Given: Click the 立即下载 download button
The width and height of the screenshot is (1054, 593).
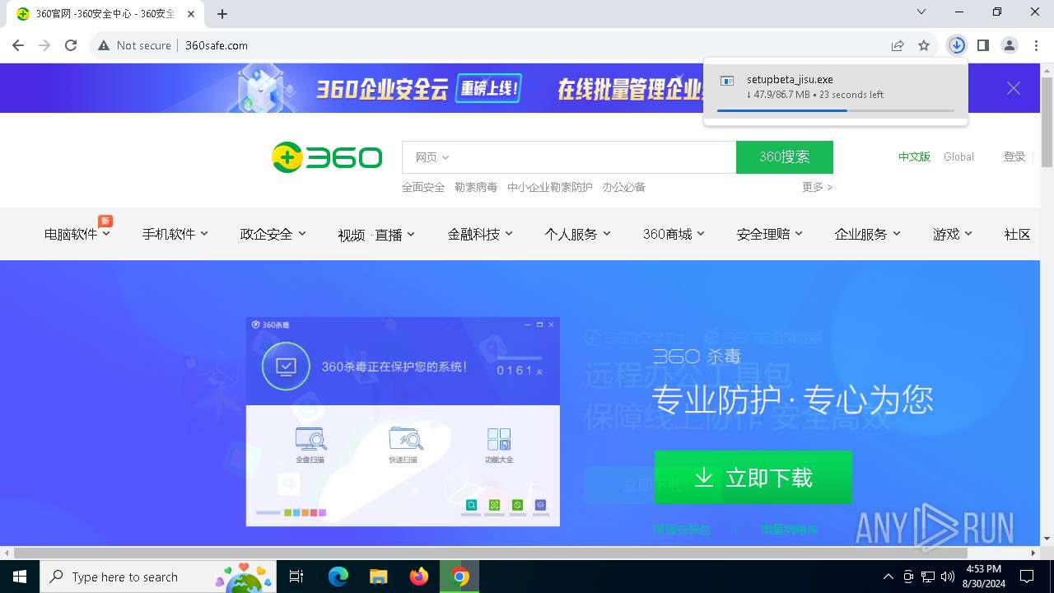Looking at the screenshot, I should (x=753, y=478).
